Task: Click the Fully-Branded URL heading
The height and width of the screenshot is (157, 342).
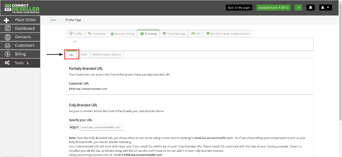Action: [83, 105]
